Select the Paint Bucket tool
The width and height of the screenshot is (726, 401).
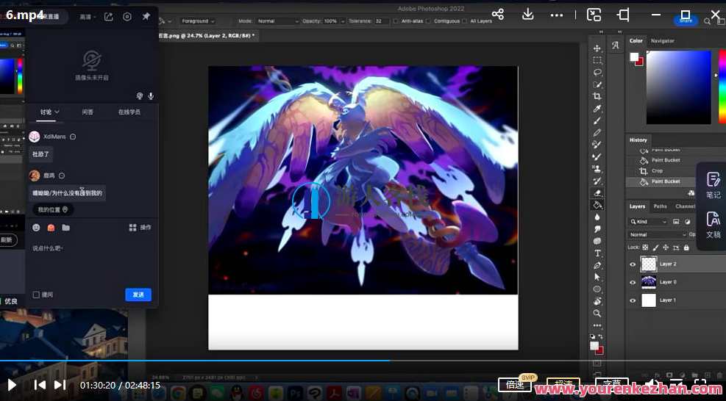coord(597,205)
